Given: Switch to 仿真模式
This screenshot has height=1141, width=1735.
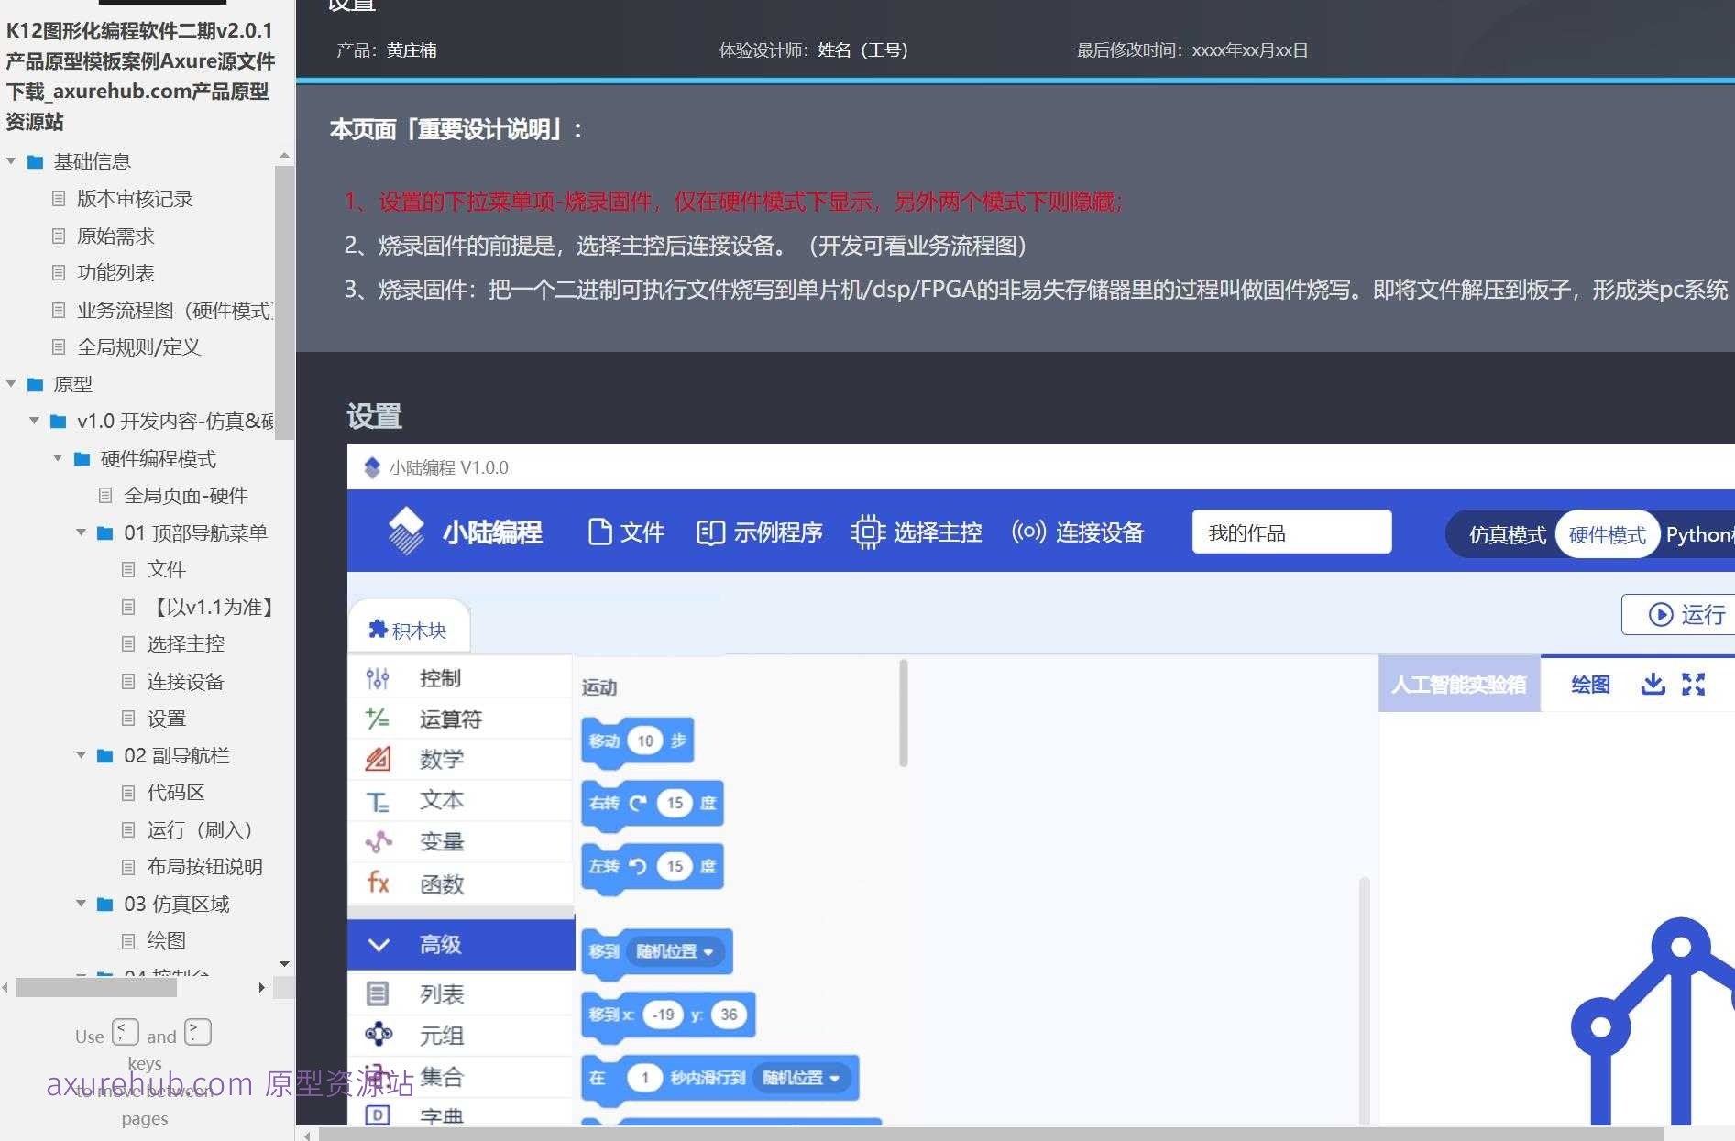Looking at the screenshot, I should pos(1506,534).
